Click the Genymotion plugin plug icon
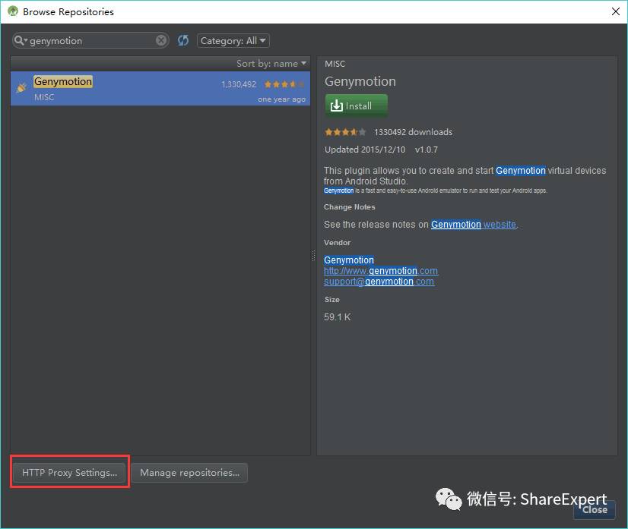This screenshot has width=628, height=529. pos(21,87)
